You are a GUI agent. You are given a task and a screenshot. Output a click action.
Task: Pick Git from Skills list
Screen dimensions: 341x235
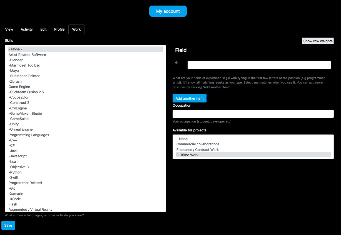click(x=85, y=189)
